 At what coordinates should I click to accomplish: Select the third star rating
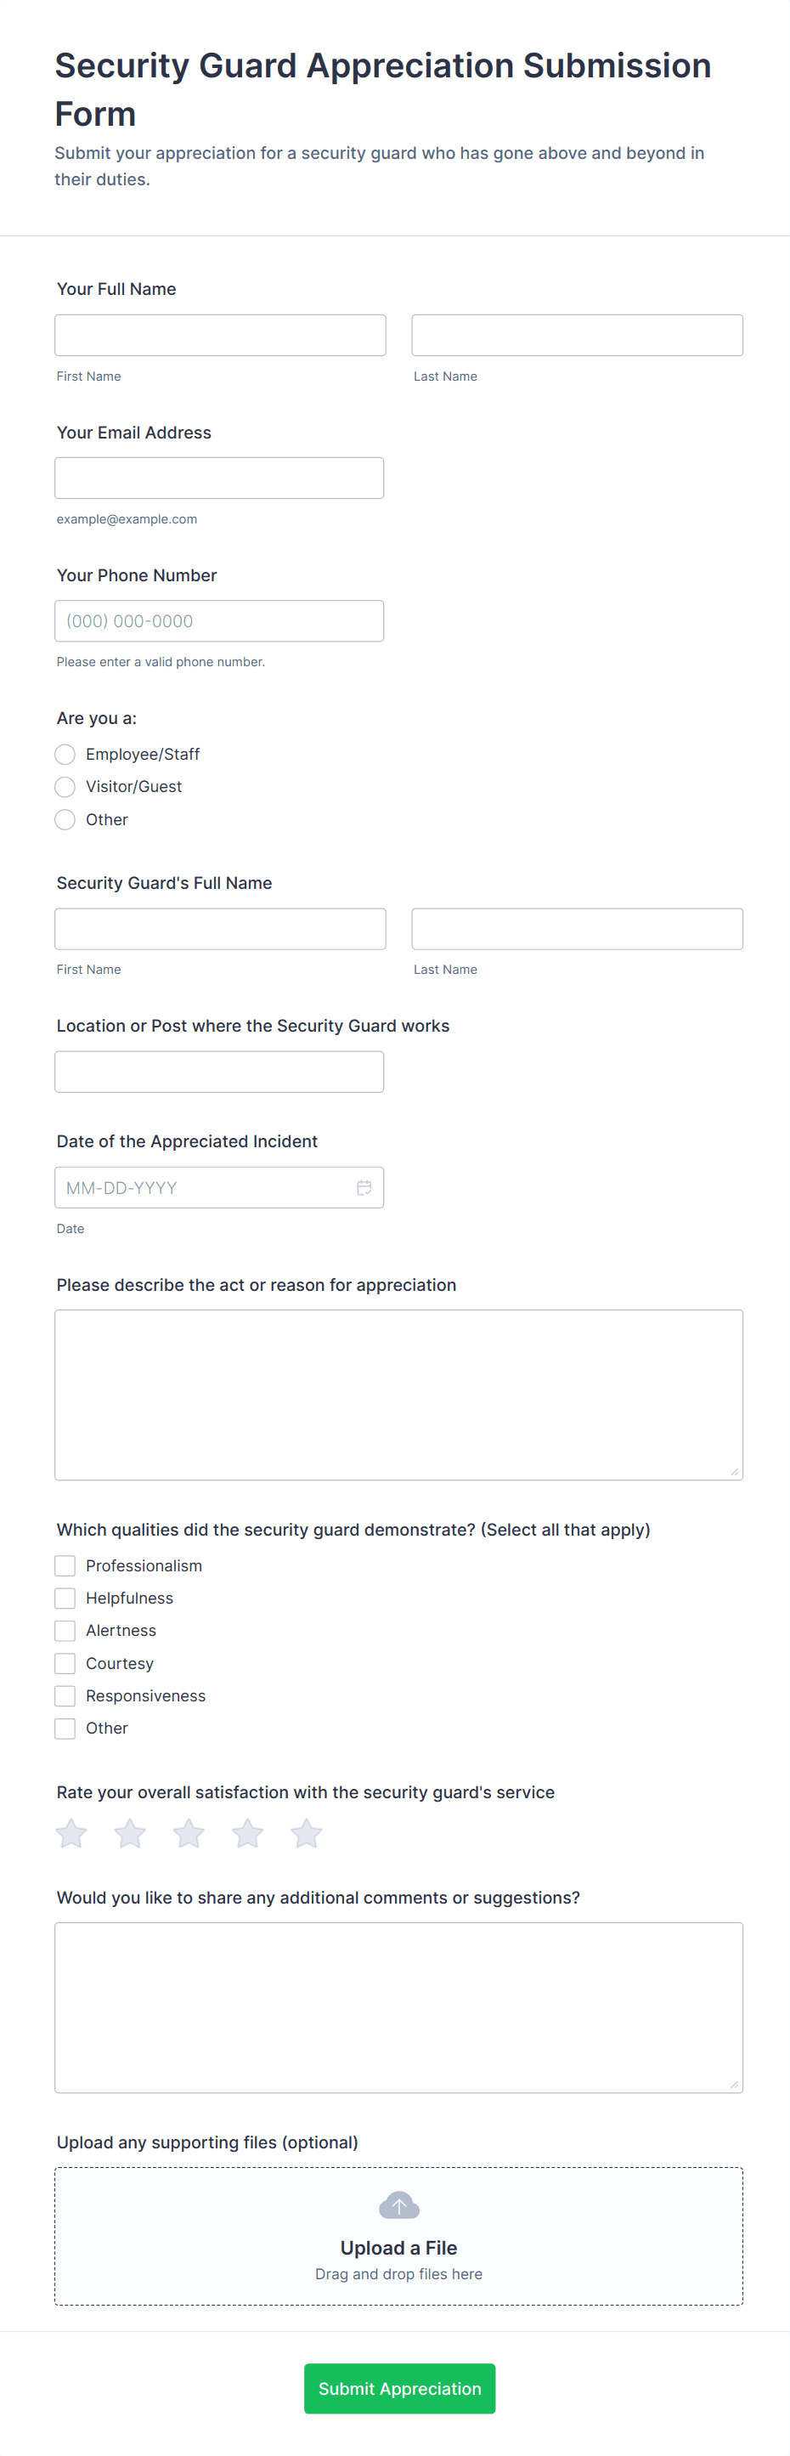pyautogui.click(x=189, y=1832)
